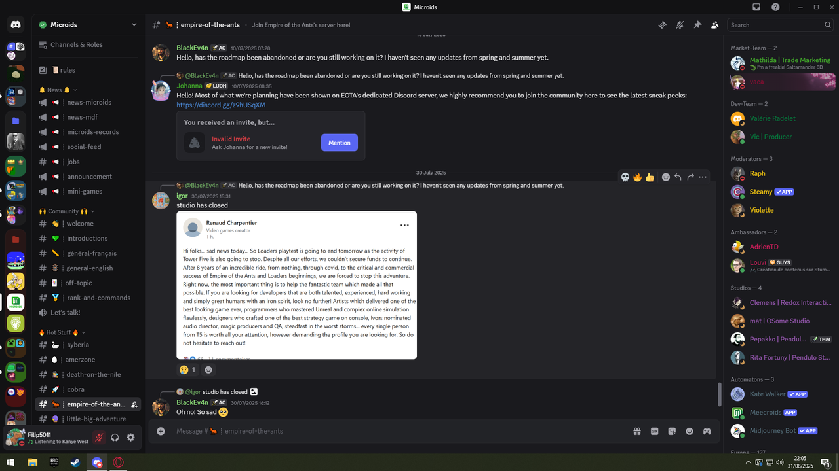
Task: Toggle deafen with the headphones icon
Action: (x=115, y=438)
